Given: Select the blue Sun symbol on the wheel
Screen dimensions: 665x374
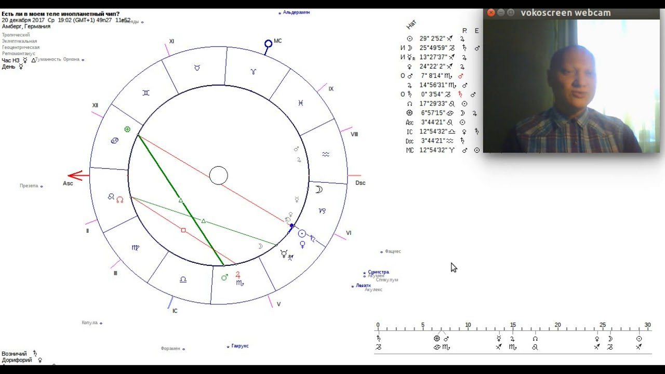Looking at the screenshot, I should coord(302,234).
